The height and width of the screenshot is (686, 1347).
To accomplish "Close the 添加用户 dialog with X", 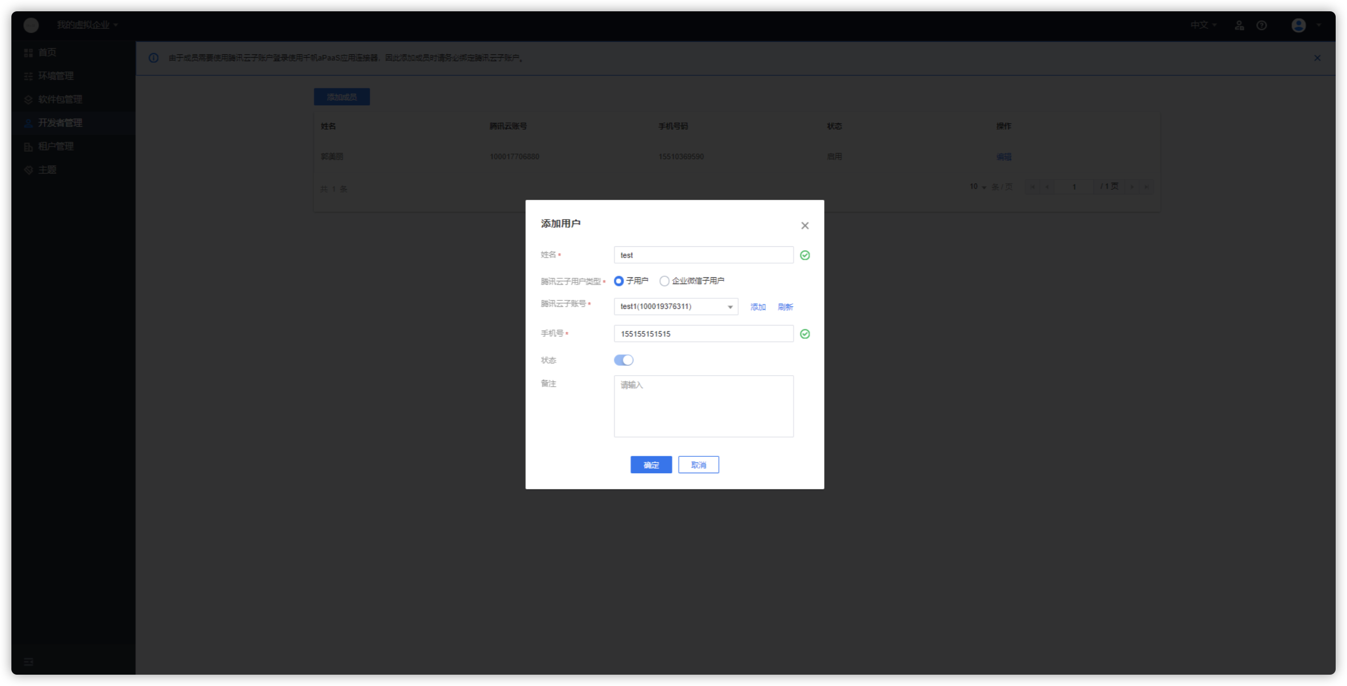I will [804, 225].
